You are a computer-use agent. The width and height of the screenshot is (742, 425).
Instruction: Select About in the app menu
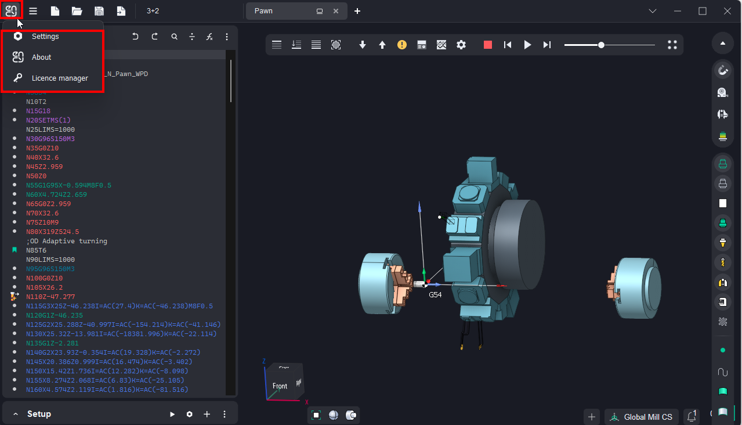pos(41,57)
